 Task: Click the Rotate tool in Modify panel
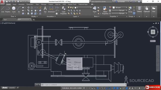[x=32, y=7]
